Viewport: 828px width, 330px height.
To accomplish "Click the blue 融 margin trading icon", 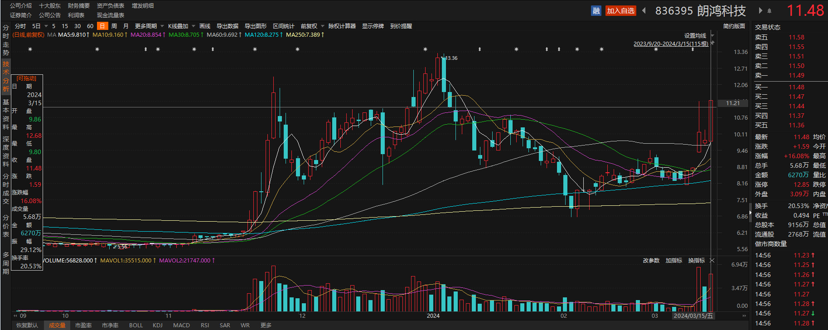I will pyautogui.click(x=596, y=11).
